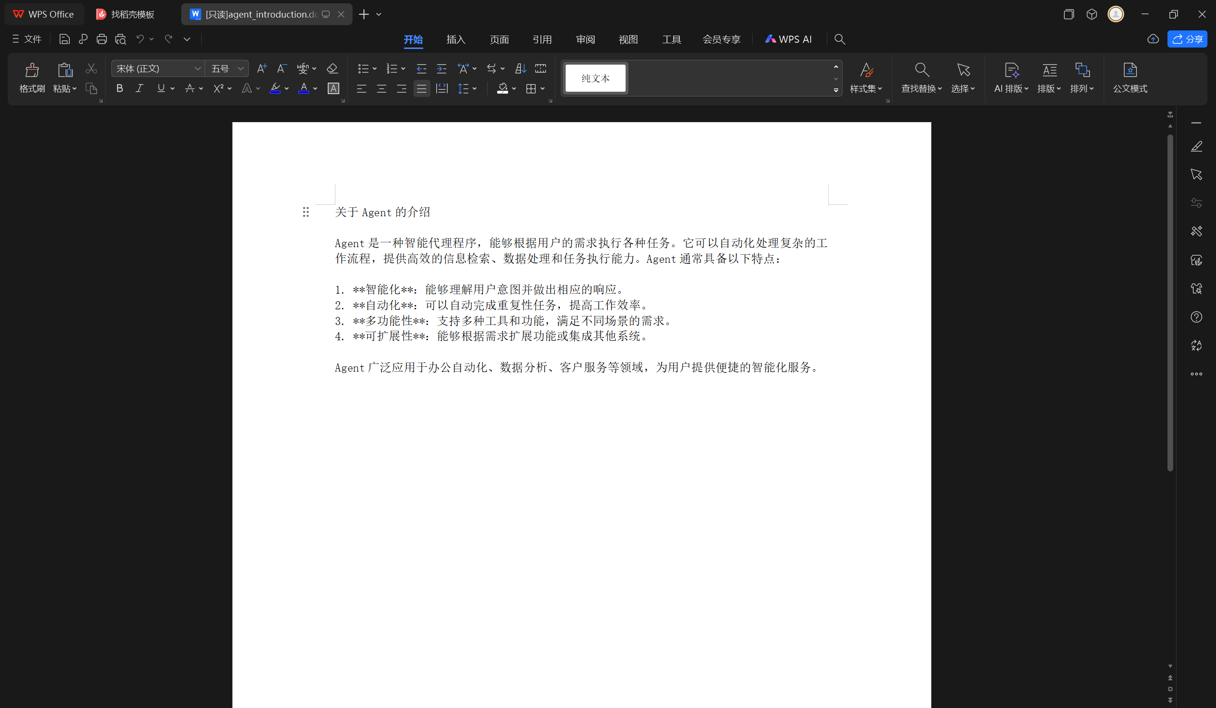
Task: Select the 纯文本 style in gallery
Action: click(x=596, y=78)
